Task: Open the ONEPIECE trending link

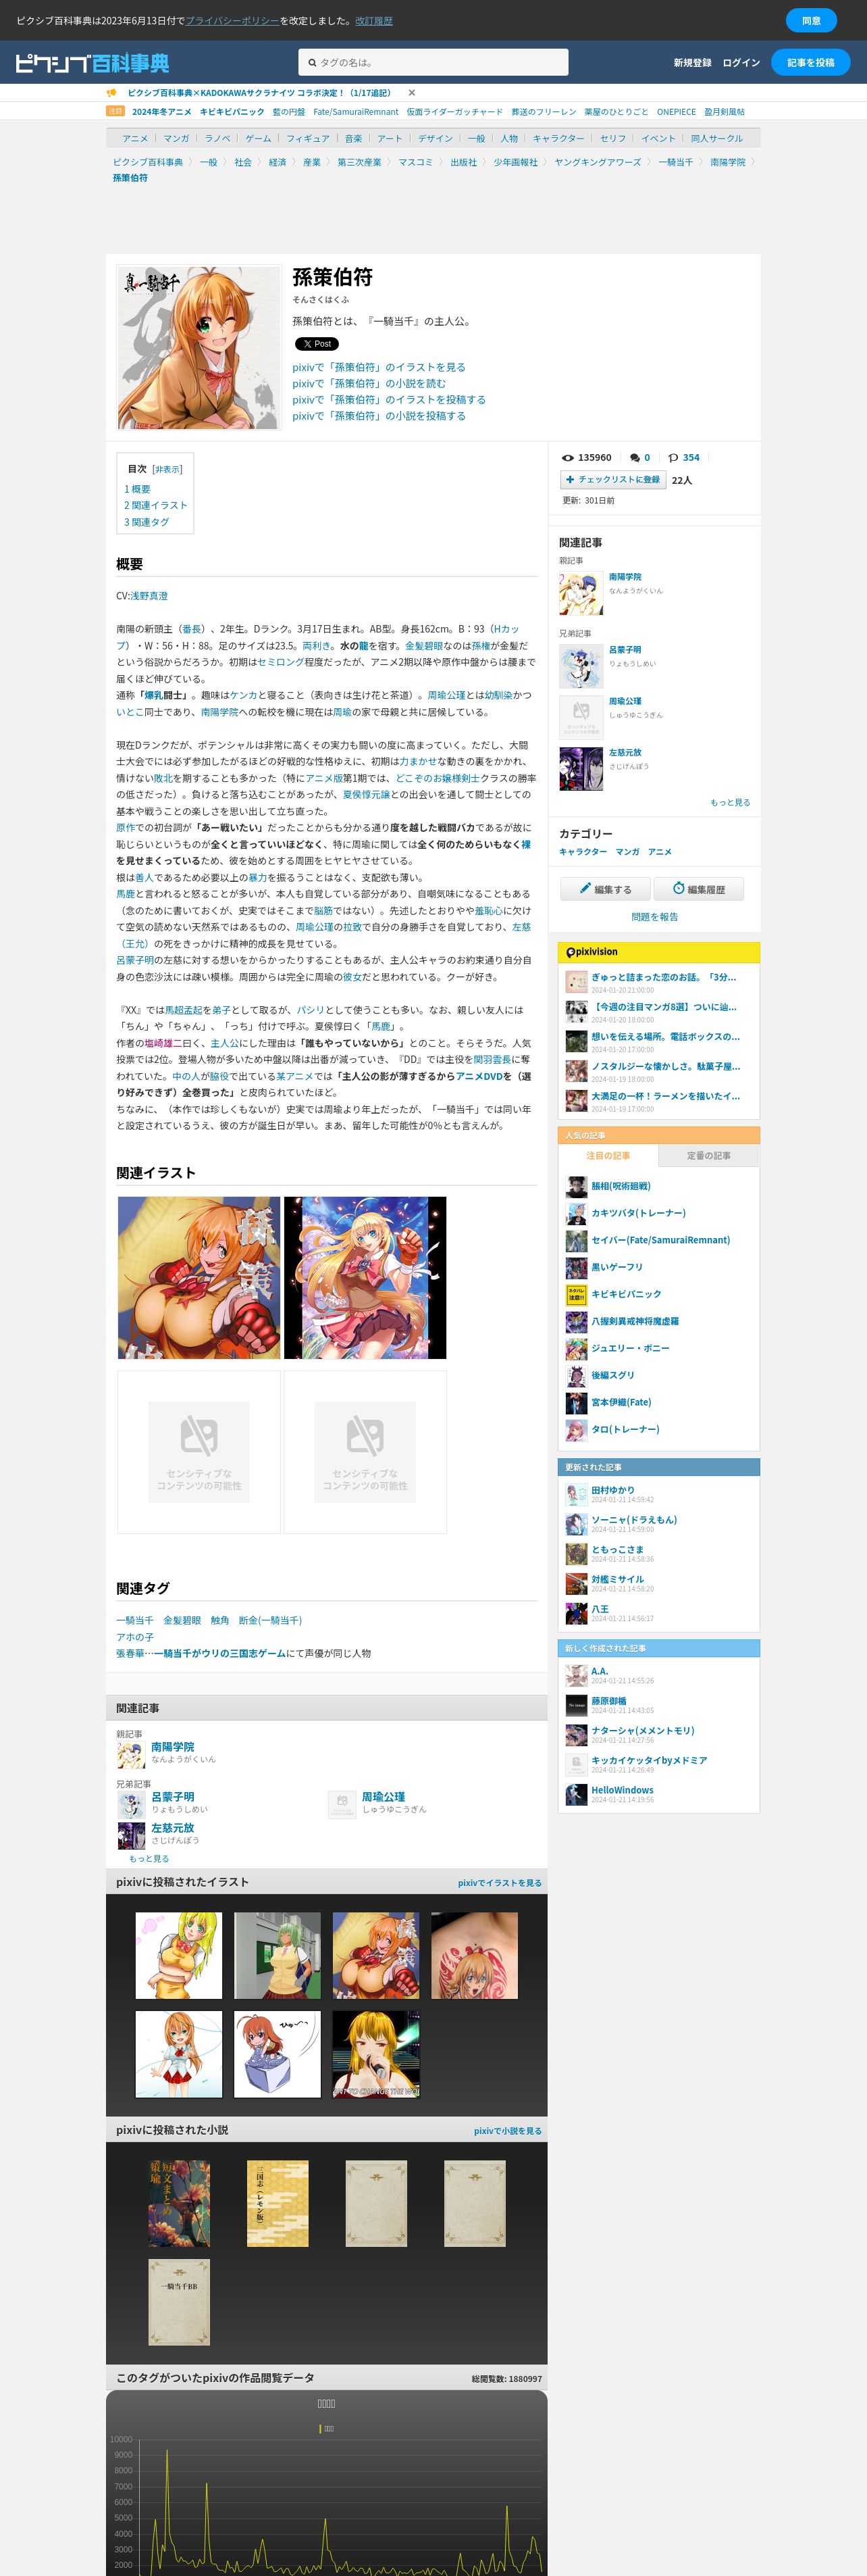Action: click(x=676, y=112)
